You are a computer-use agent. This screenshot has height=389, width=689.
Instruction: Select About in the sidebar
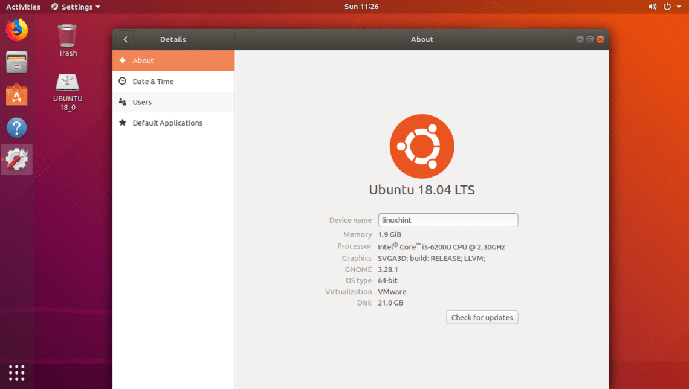coord(173,60)
